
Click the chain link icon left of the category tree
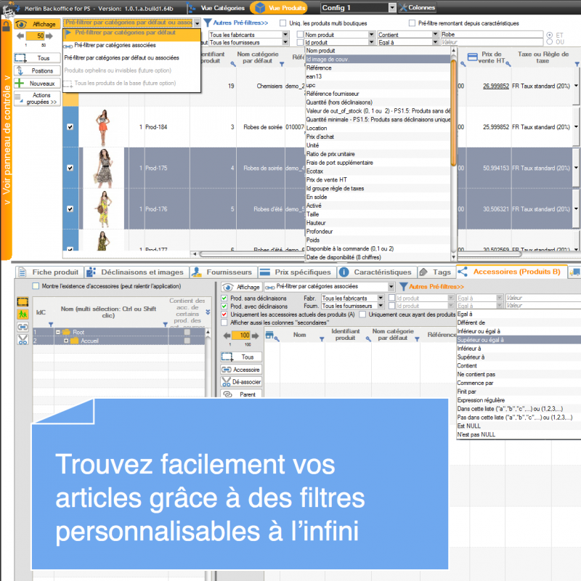23,327
